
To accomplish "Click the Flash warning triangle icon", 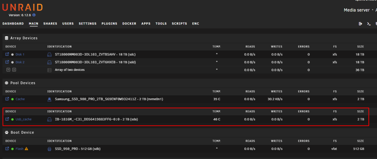I will point(26,149).
